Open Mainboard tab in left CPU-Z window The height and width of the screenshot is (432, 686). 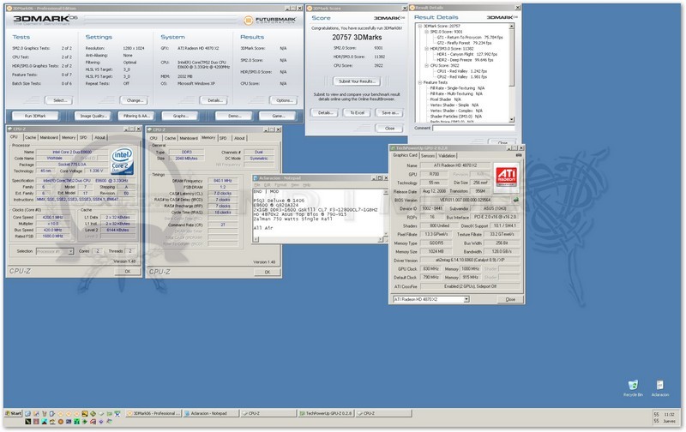[49, 138]
